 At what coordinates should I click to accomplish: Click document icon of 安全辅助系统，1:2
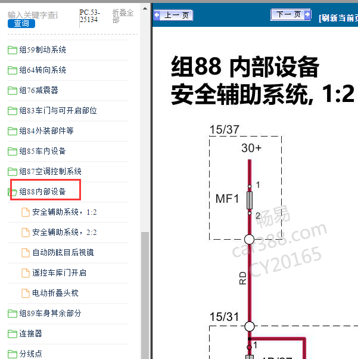26,212
